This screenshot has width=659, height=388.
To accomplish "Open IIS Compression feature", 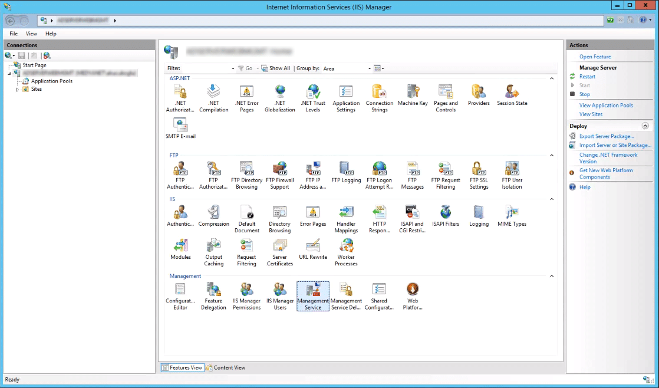I will [213, 216].
